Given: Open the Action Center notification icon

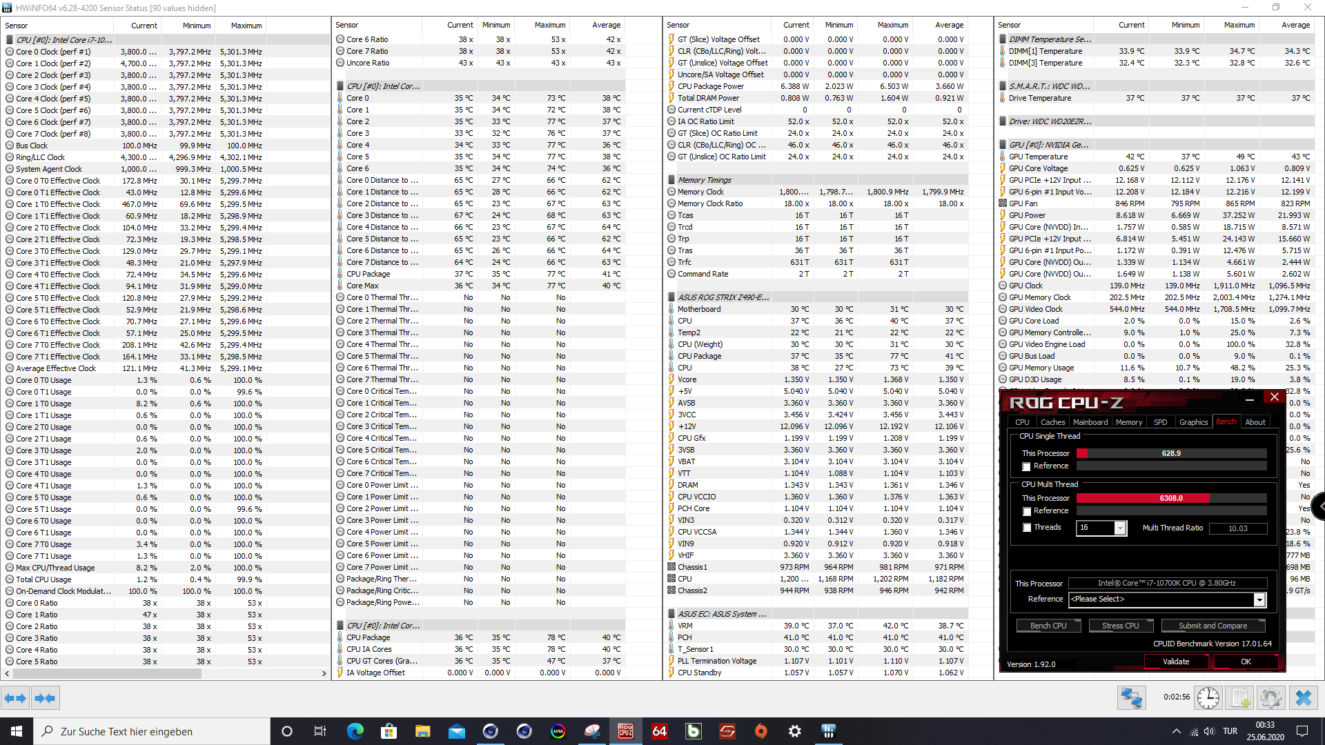Looking at the screenshot, I should click(1302, 731).
